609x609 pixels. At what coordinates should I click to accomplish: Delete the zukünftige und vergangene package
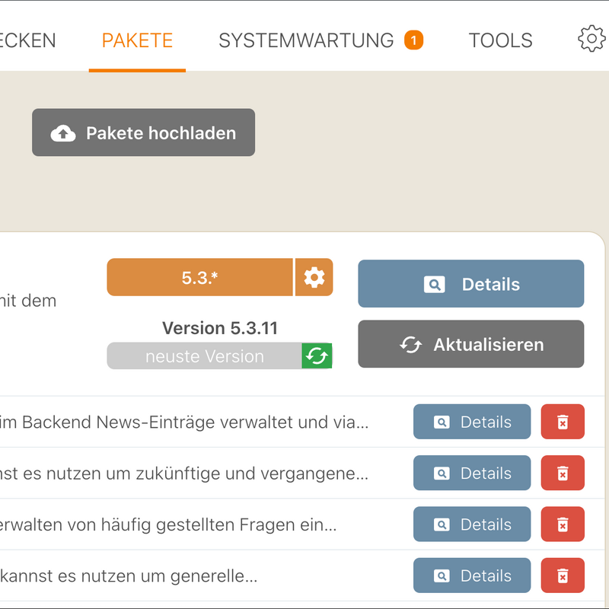(563, 473)
